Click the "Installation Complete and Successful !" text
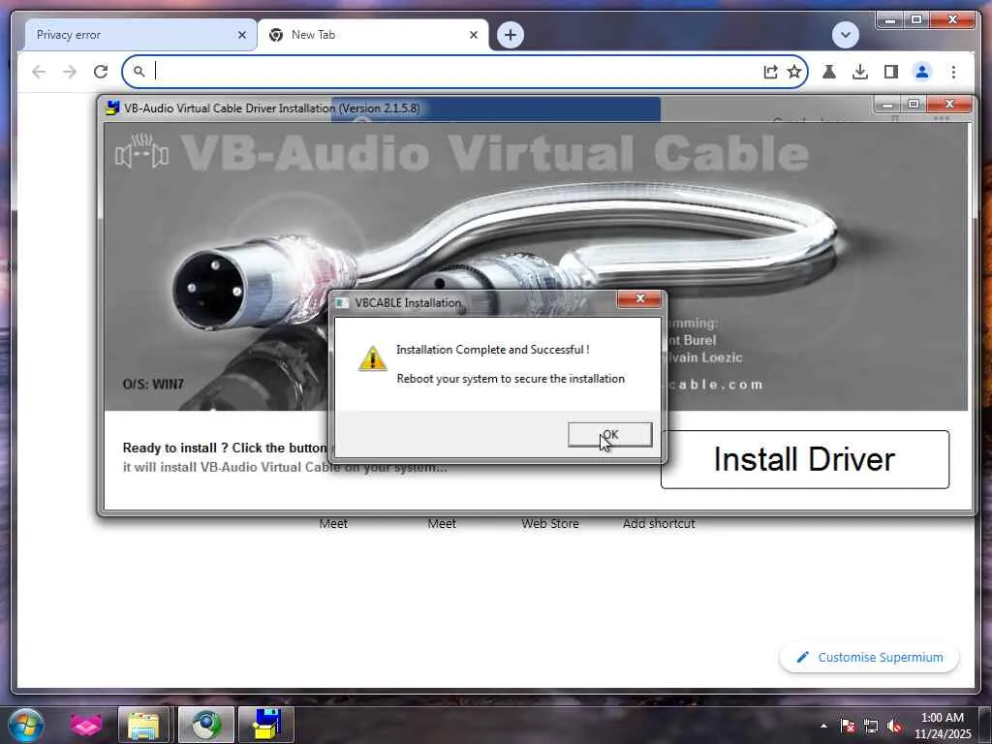This screenshot has width=992, height=744. pos(492,349)
